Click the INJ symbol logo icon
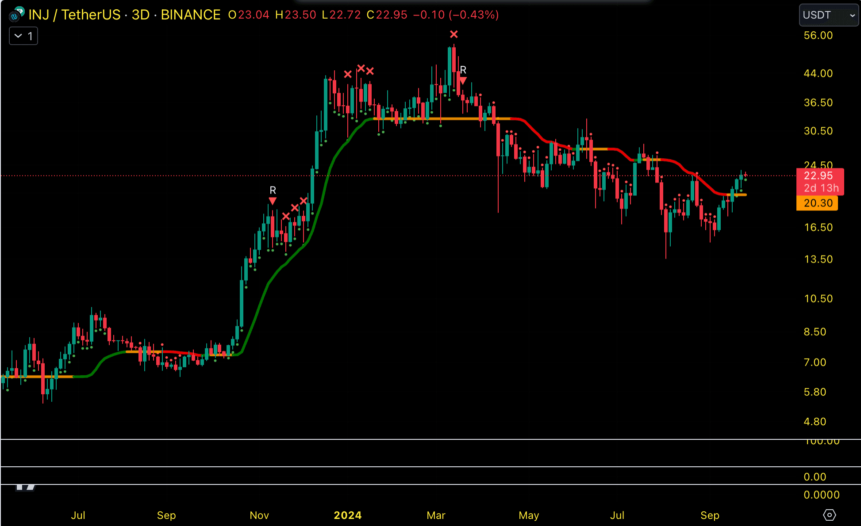861x526 pixels. click(16, 15)
